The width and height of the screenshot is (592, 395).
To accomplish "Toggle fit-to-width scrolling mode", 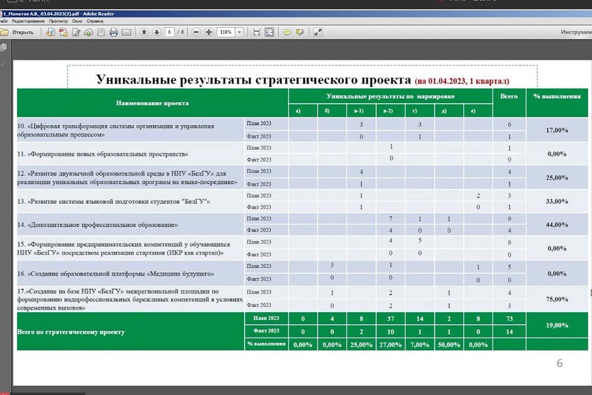I will click(256, 32).
